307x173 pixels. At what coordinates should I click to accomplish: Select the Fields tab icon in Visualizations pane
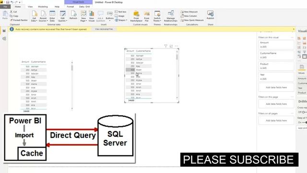click(x=302, y=67)
